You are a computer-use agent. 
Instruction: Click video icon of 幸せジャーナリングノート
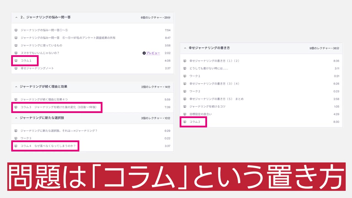pyautogui.click(x=16, y=68)
